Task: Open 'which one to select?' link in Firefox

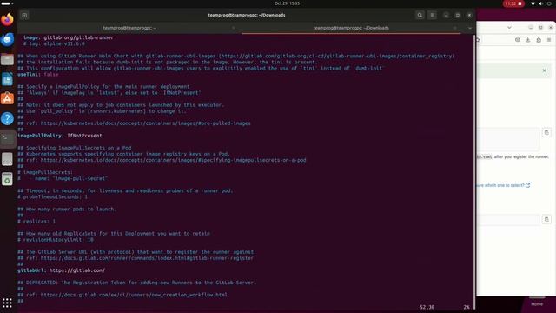Action: point(503,185)
